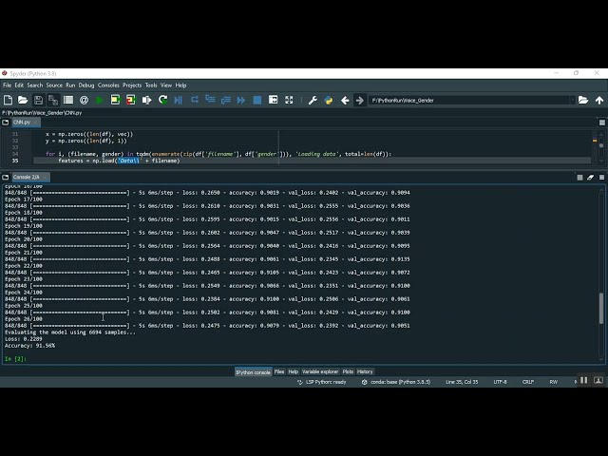This screenshot has width=608, height=456.
Task: Run selection or current line
Action: point(146,100)
